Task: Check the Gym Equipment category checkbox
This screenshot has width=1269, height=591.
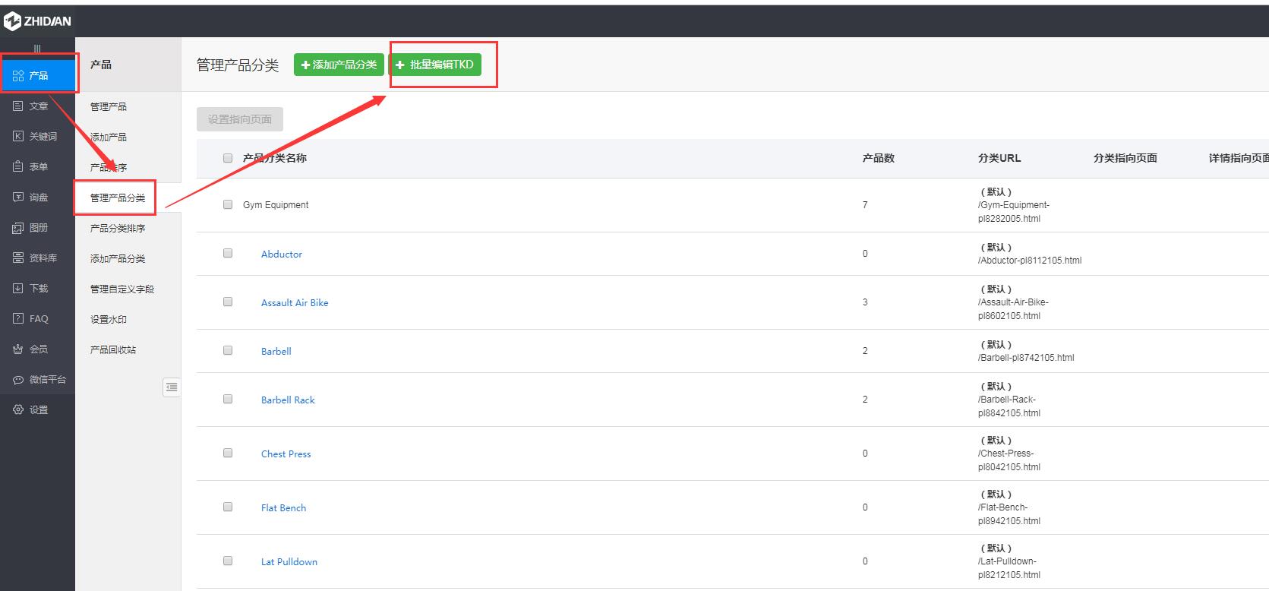Action: pos(228,204)
